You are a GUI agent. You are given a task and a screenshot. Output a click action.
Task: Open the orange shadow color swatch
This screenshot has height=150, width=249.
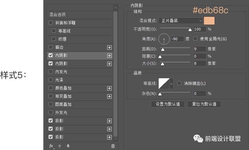[209, 21]
